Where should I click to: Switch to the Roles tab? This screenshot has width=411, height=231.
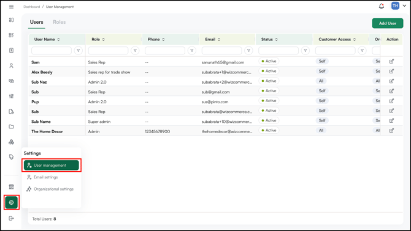(x=60, y=22)
